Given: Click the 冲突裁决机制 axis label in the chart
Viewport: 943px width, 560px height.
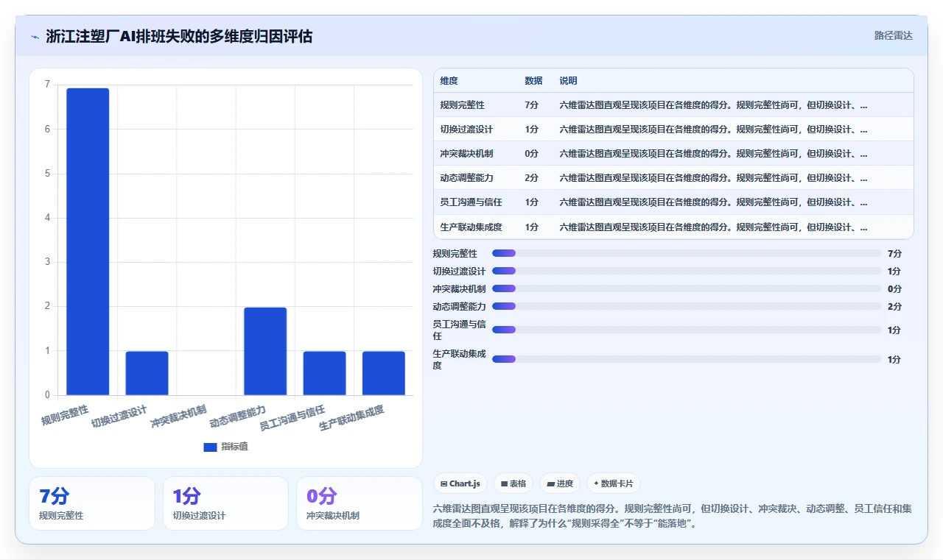Looking at the screenshot, I should [178, 417].
